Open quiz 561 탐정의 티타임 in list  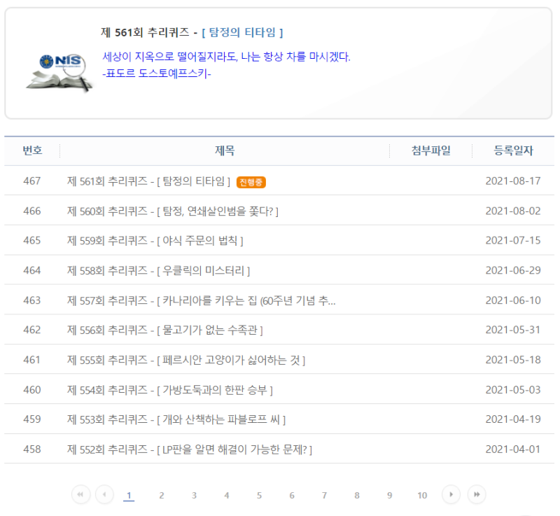pos(148,181)
